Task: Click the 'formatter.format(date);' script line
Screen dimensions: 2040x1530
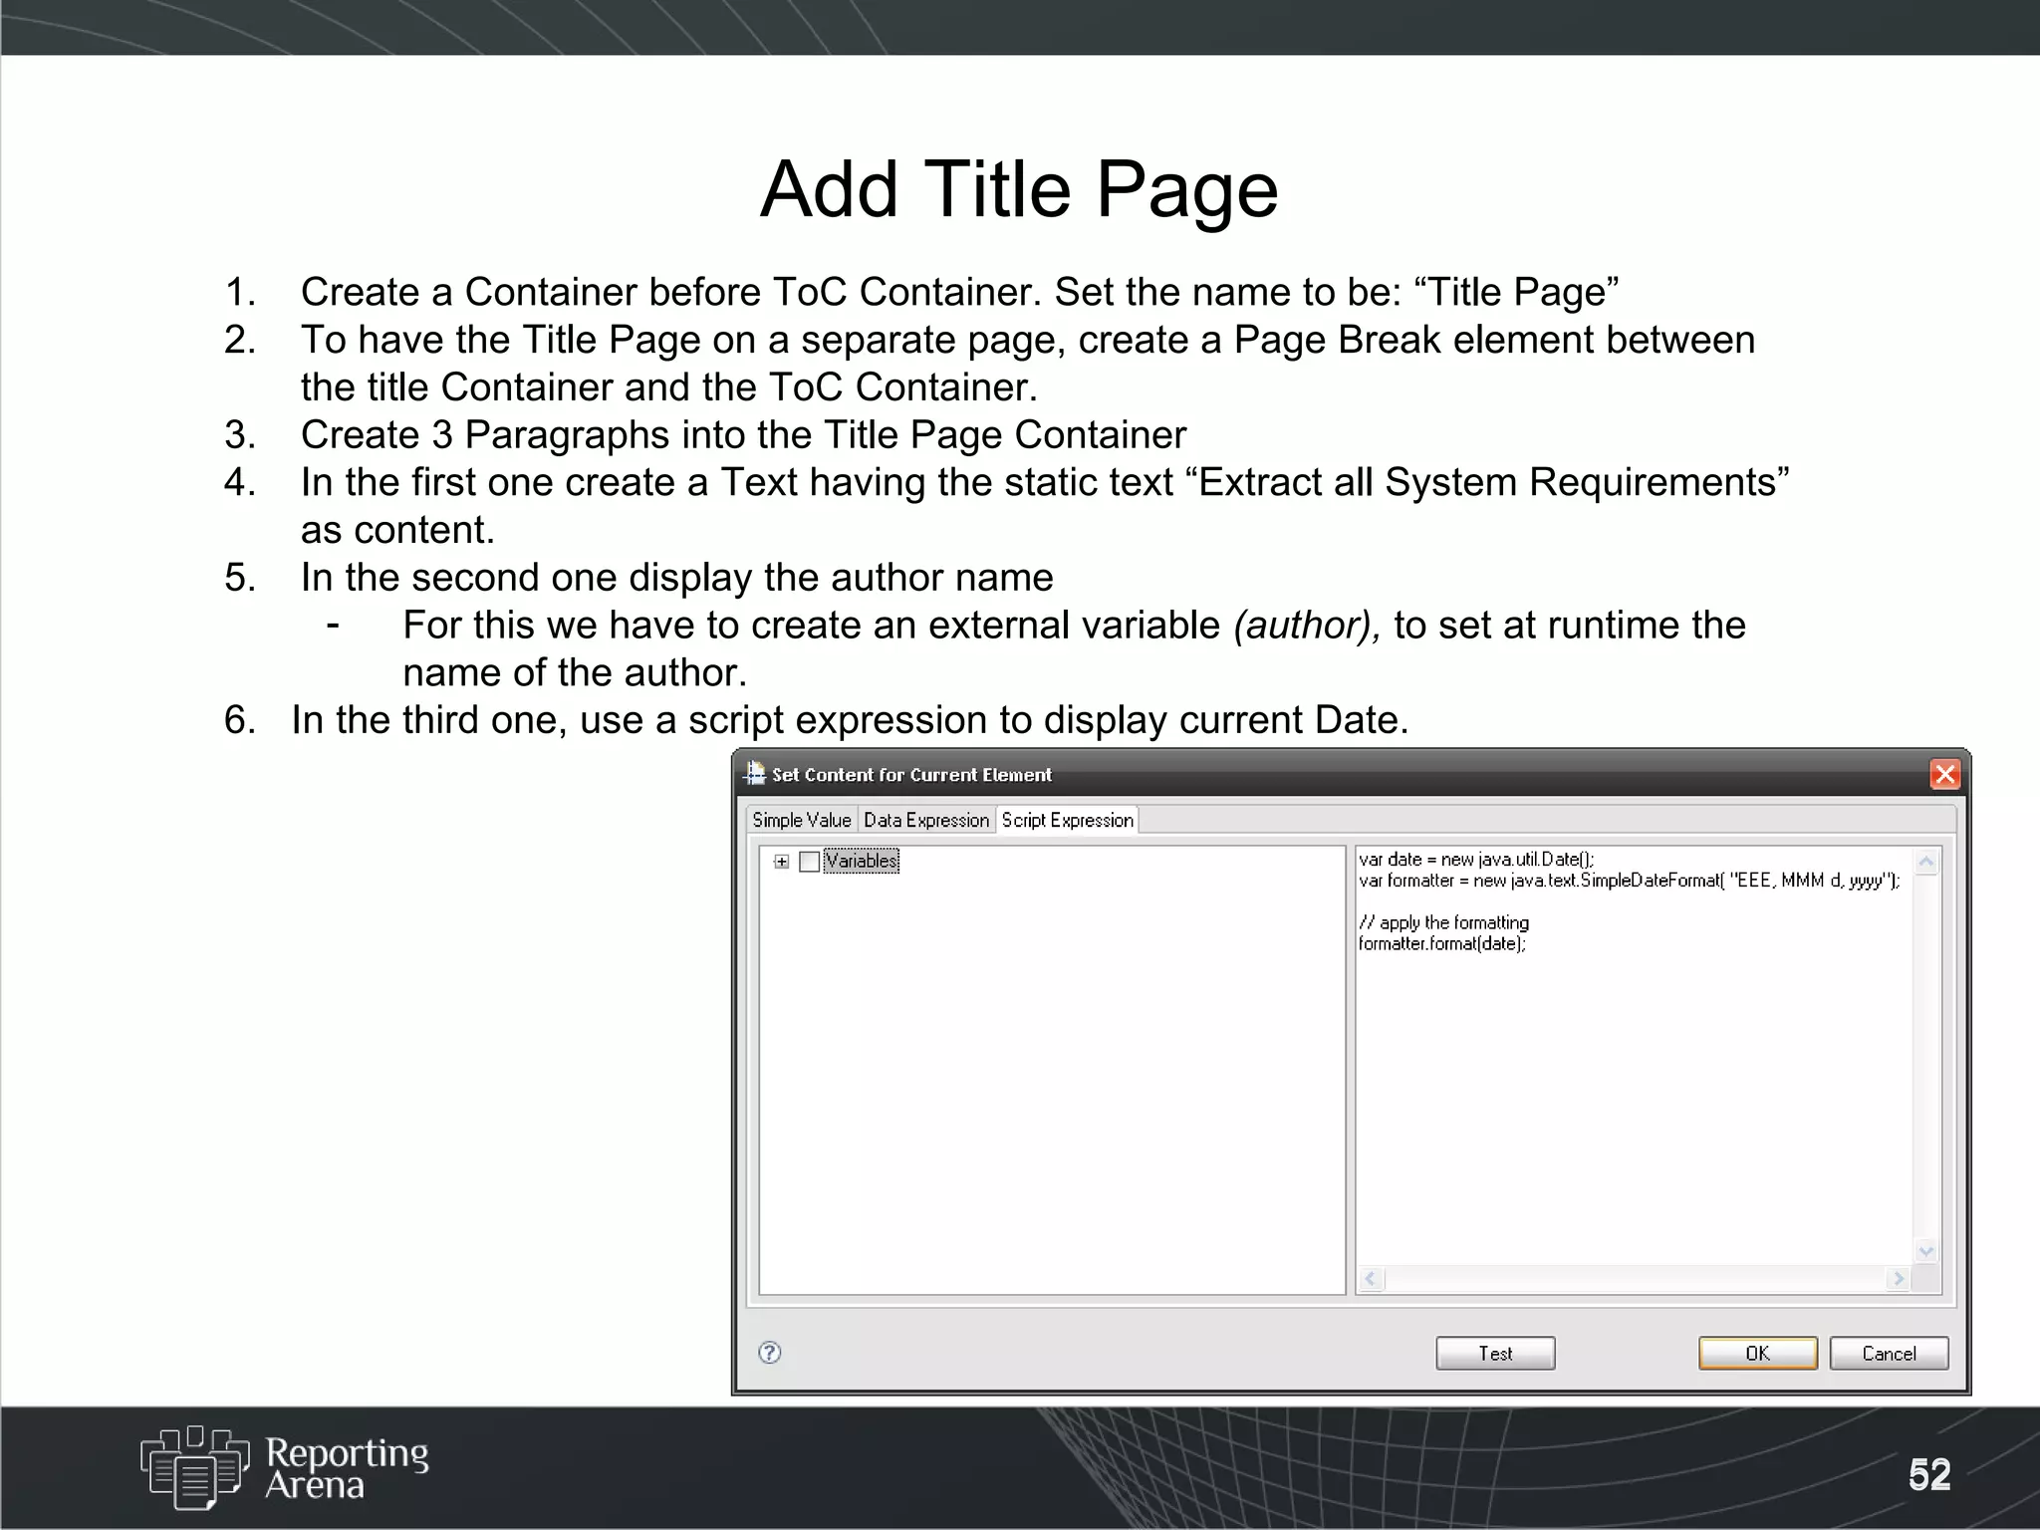Action: (1442, 943)
